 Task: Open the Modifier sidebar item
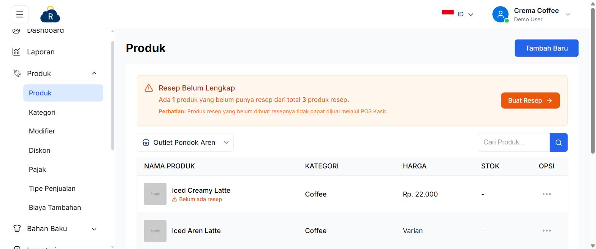[42, 131]
